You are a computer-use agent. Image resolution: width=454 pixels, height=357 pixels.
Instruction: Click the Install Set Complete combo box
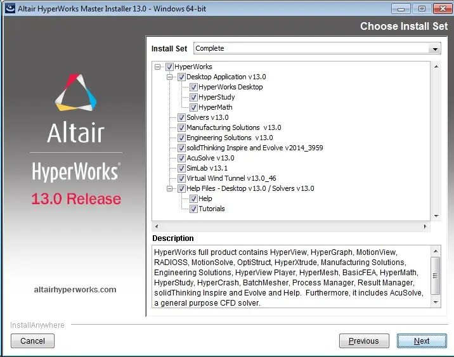(317, 48)
